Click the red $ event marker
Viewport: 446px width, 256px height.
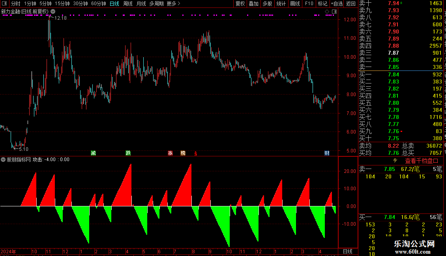(x=196, y=153)
